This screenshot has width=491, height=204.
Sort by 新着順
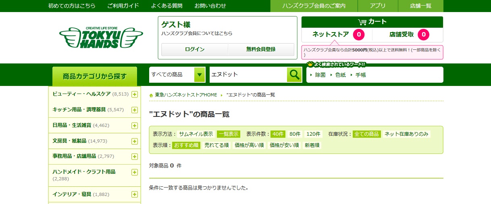click(312, 145)
